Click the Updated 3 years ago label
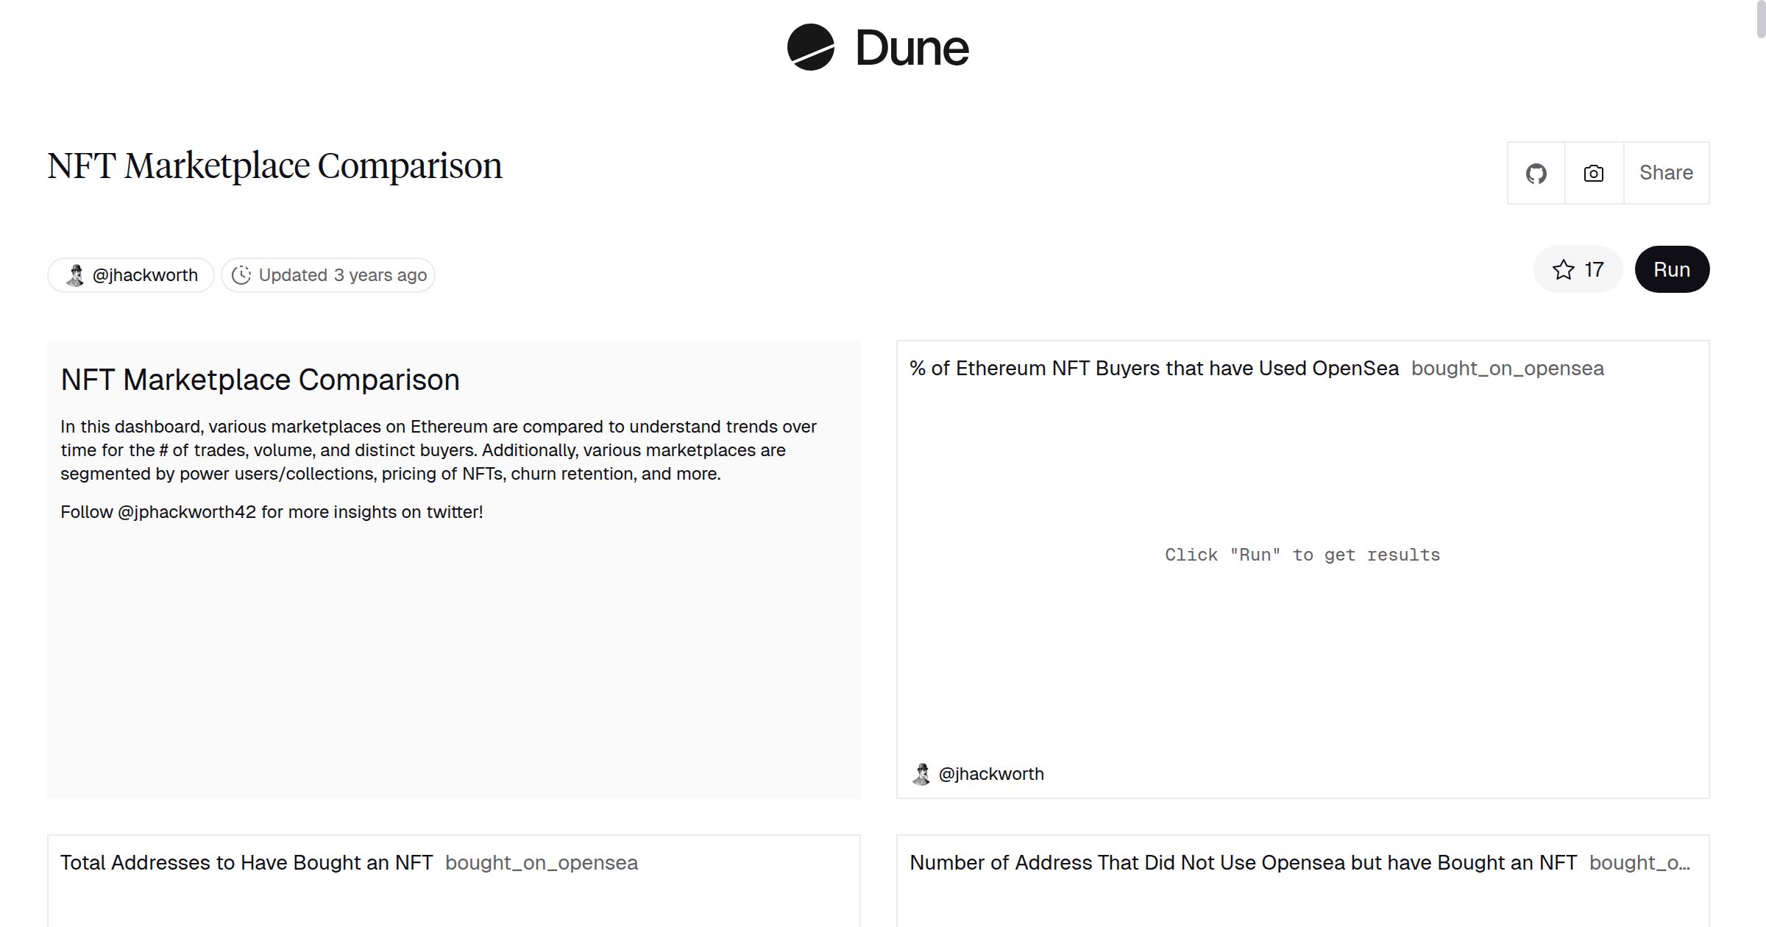 342,275
